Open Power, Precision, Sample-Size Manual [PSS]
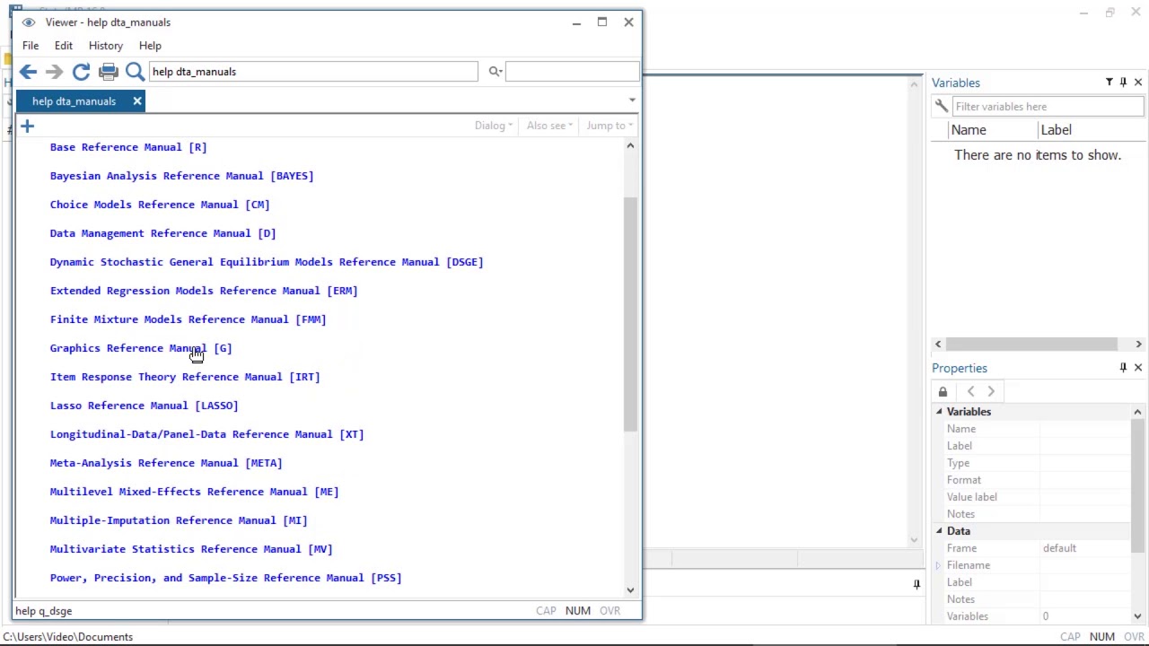The width and height of the screenshot is (1149, 646). (x=226, y=578)
